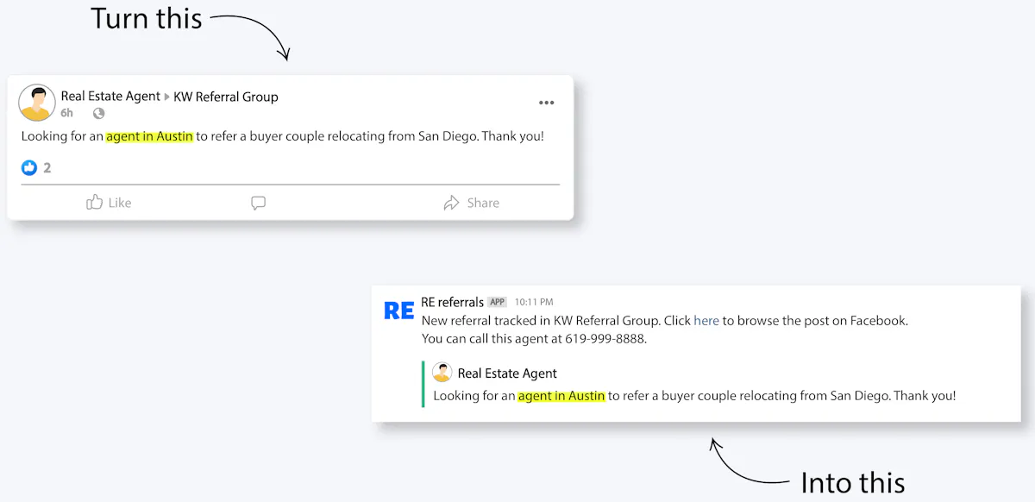This screenshot has width=1035, height=502.
Task: Open the KW Referral Group link
Action: 226,97
